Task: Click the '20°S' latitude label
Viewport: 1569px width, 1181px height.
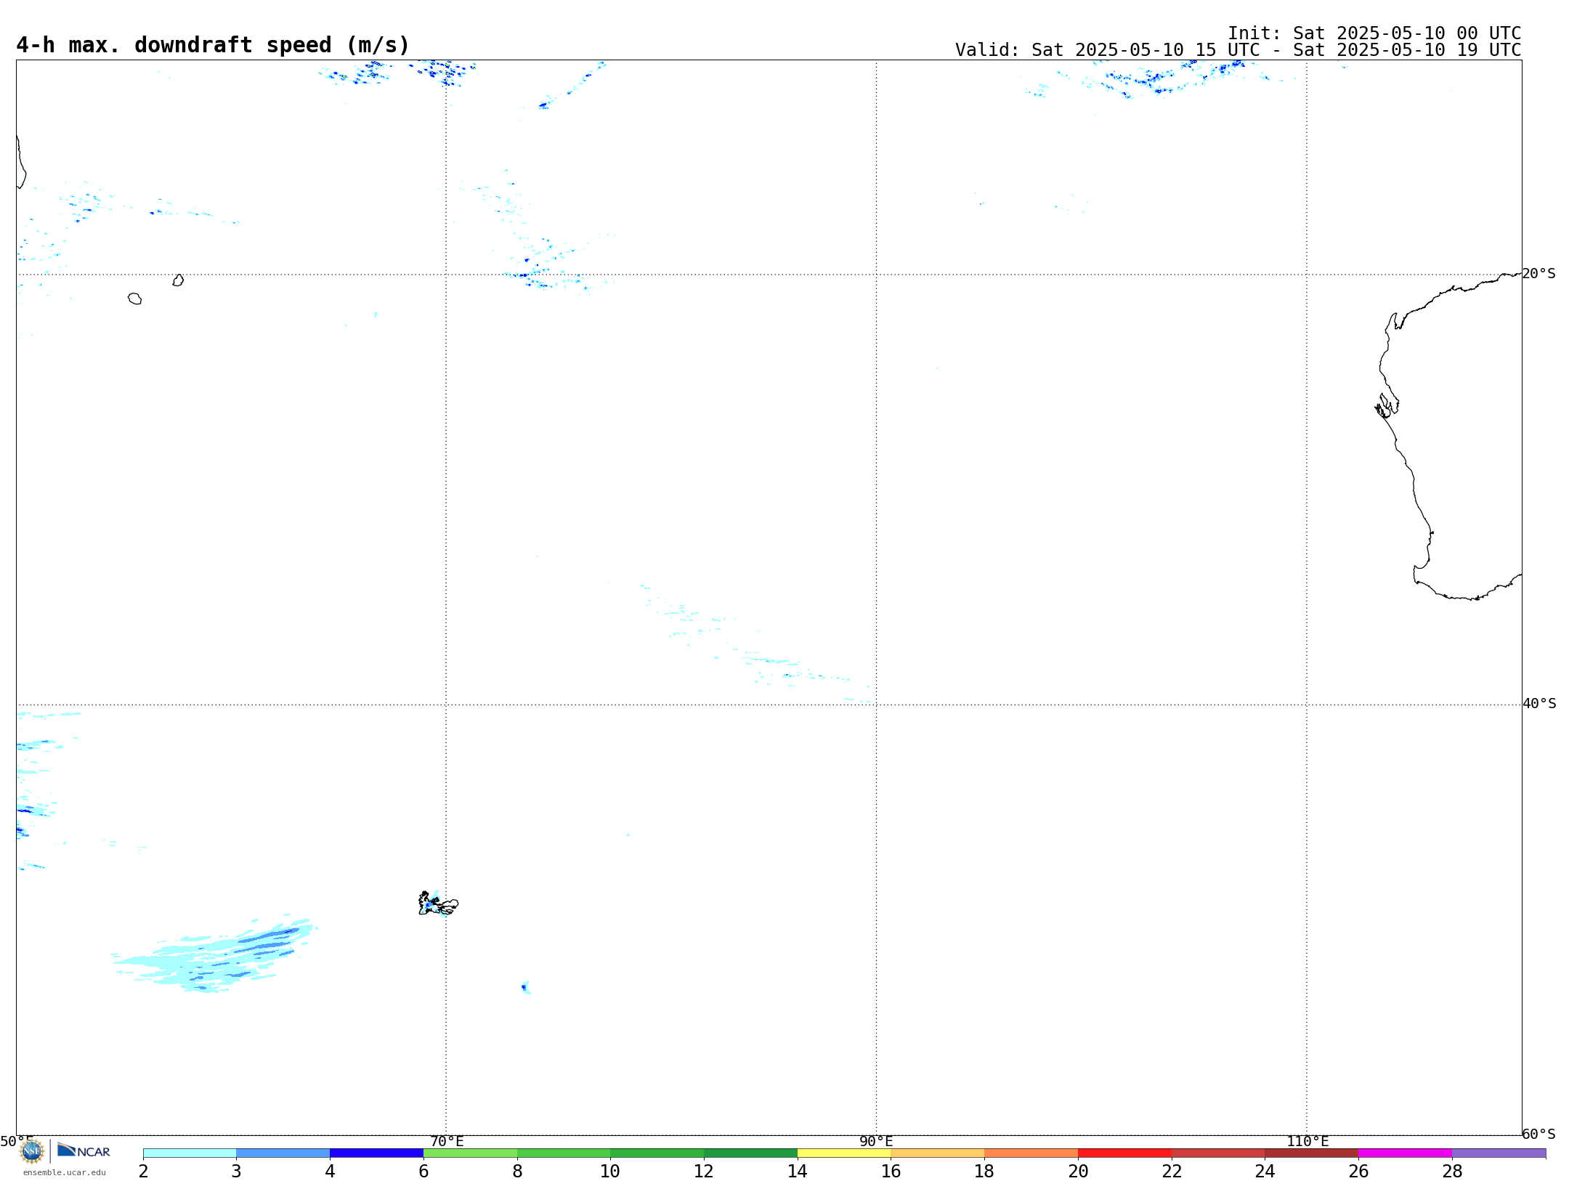Action: (x=1538, y=274)
